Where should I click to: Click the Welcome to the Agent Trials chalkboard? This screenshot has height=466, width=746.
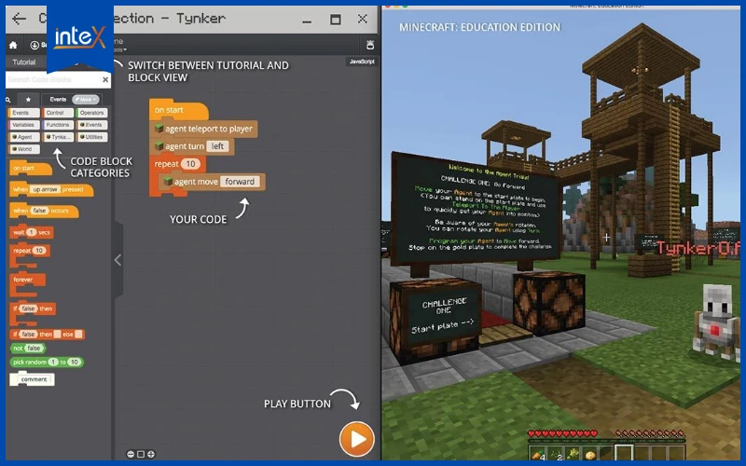(x=477, y=209)
